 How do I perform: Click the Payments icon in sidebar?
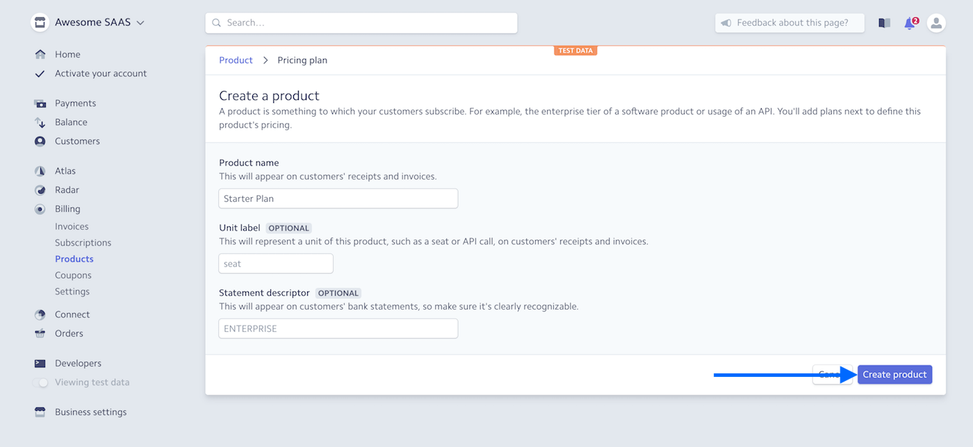[40, 103]
